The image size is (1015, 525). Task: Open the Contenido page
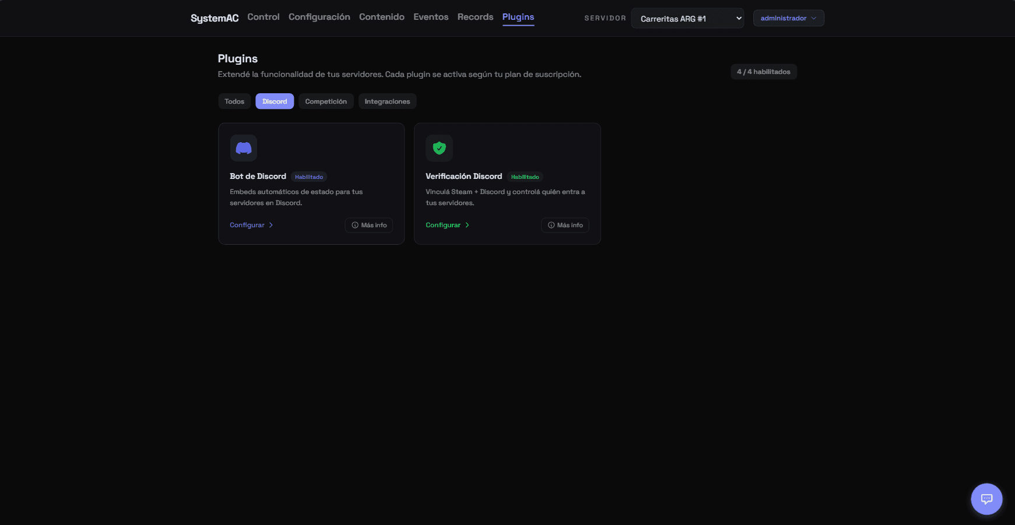pyautogui.click(x=382, y=17)
